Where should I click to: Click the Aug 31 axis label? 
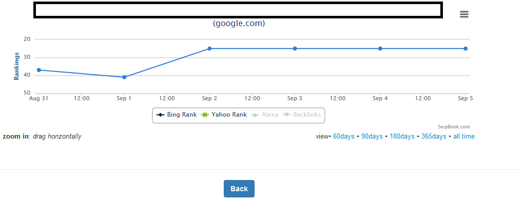click(39, 99)
